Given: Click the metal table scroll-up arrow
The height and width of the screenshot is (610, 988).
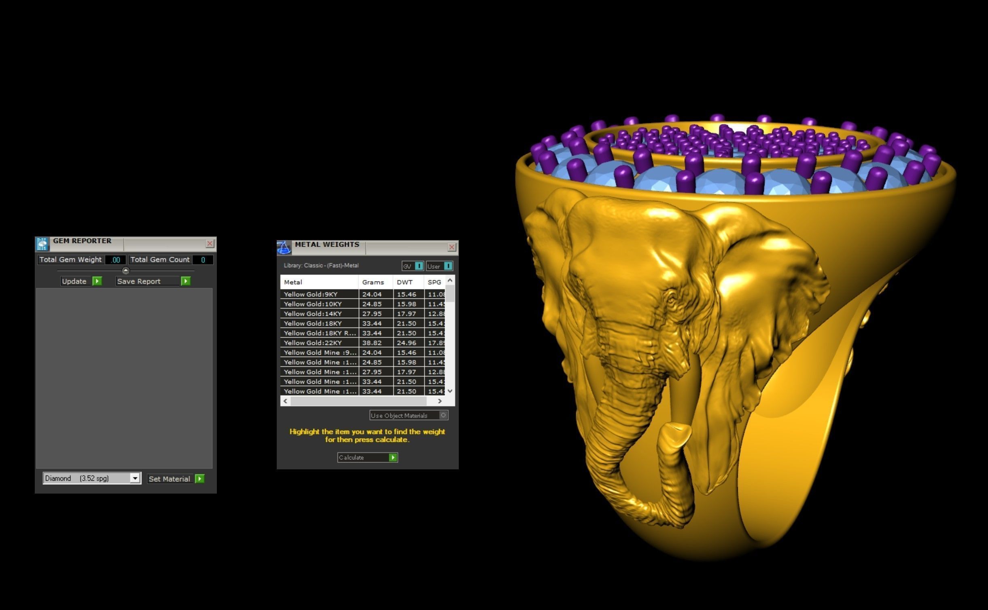Looking at the screenshot, I should point(450,280).
